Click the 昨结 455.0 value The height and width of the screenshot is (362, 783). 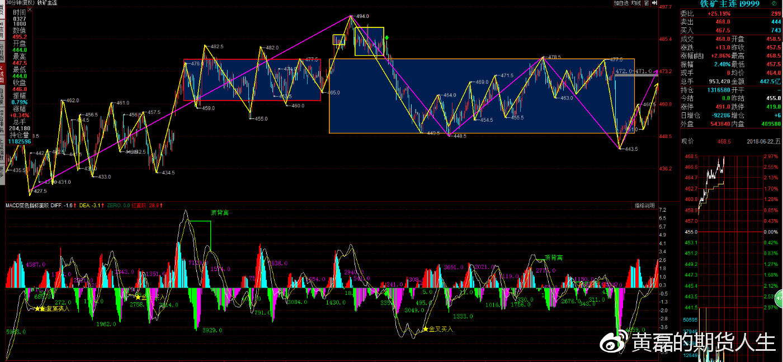773,98
